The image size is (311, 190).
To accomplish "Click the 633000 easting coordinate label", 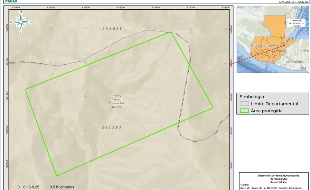I will pos(121,7).
